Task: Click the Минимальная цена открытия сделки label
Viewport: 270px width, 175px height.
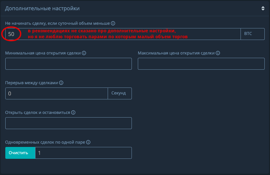Action: point(43,53)
